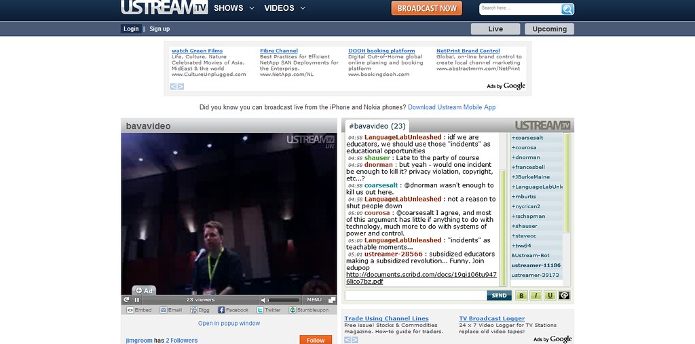Open the DOOH booking platform ad

pyautogui.click(x=381, y=51)
